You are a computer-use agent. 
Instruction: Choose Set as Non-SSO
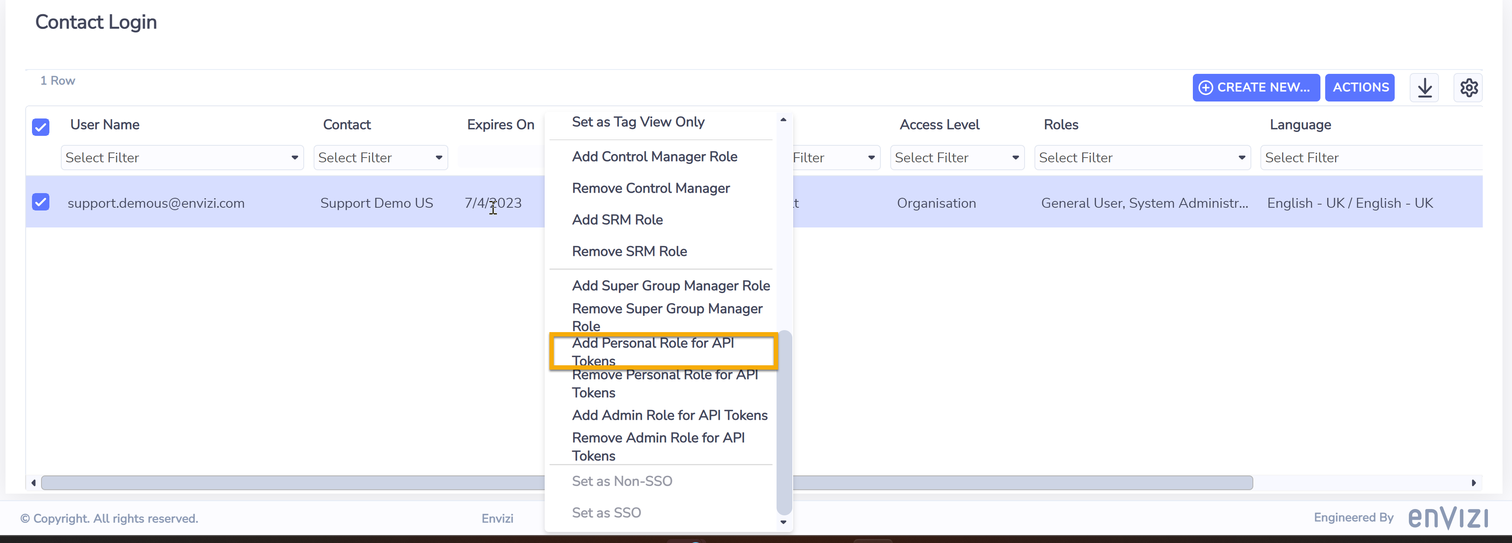pos(622,481)
